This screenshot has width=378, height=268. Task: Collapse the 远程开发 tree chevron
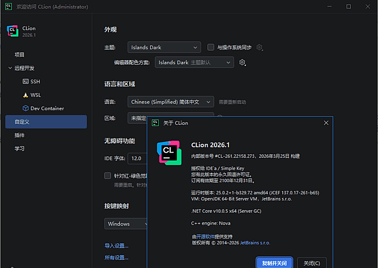tap(10, 68)
